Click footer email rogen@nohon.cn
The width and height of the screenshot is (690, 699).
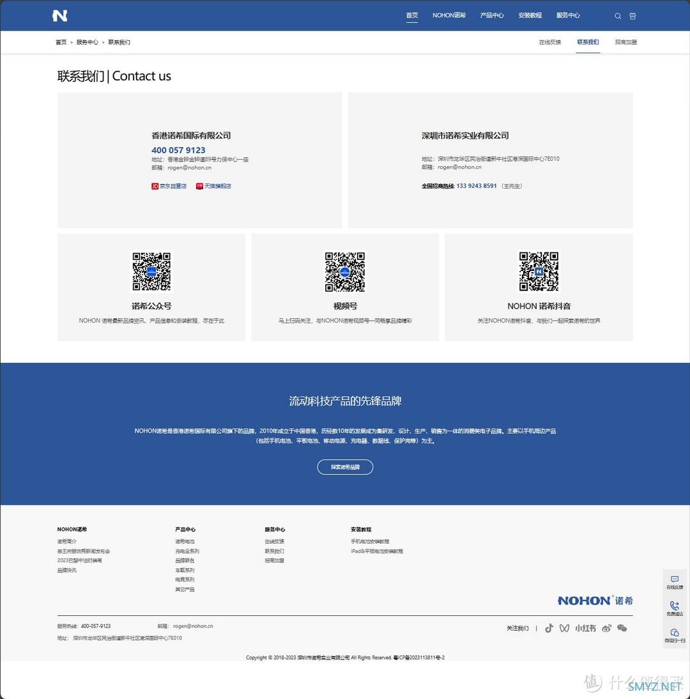pyautogui.click(x=193, y=626)
